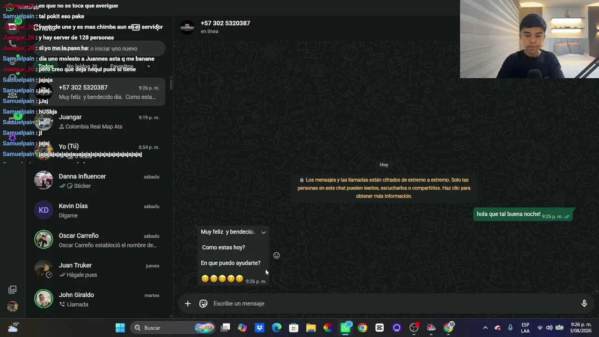Click the Hoy date label
The image size is (599, 337).
(x=384, y=165)
